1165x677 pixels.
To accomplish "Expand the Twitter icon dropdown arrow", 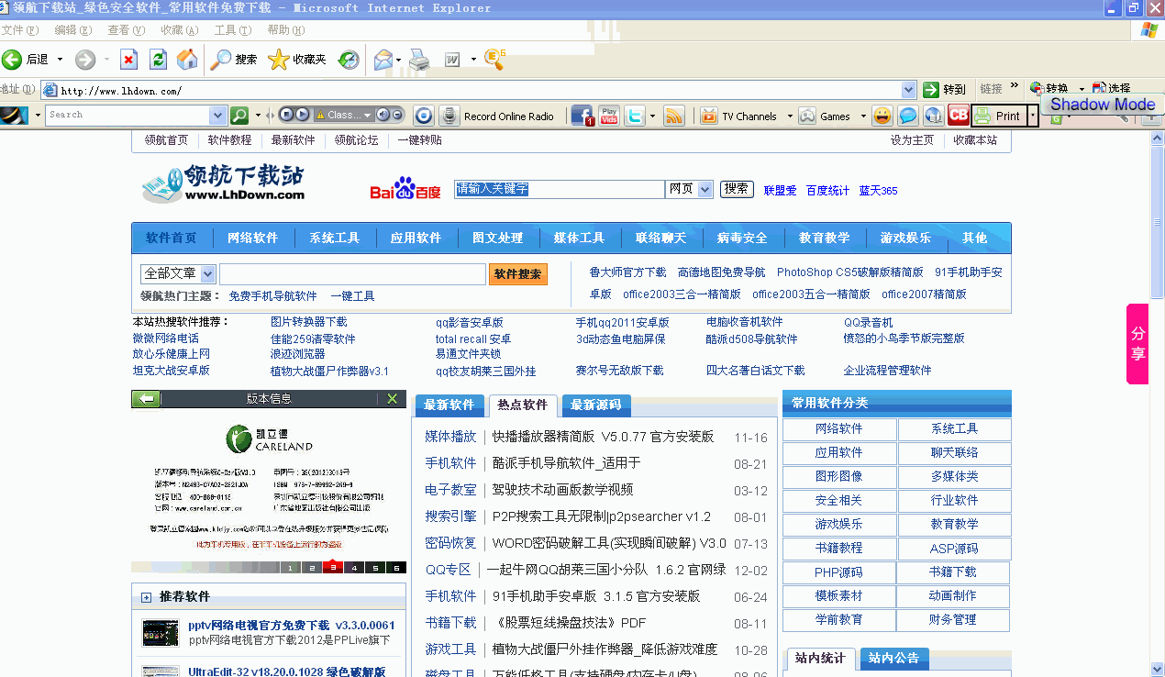I will click(x=652, y=116).
